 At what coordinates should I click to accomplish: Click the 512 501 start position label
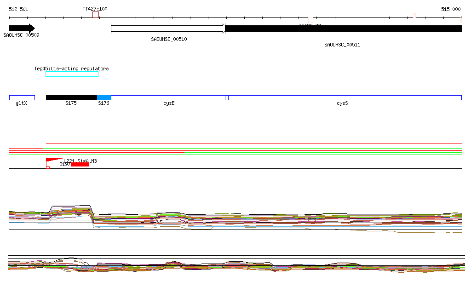click(18, 9)
